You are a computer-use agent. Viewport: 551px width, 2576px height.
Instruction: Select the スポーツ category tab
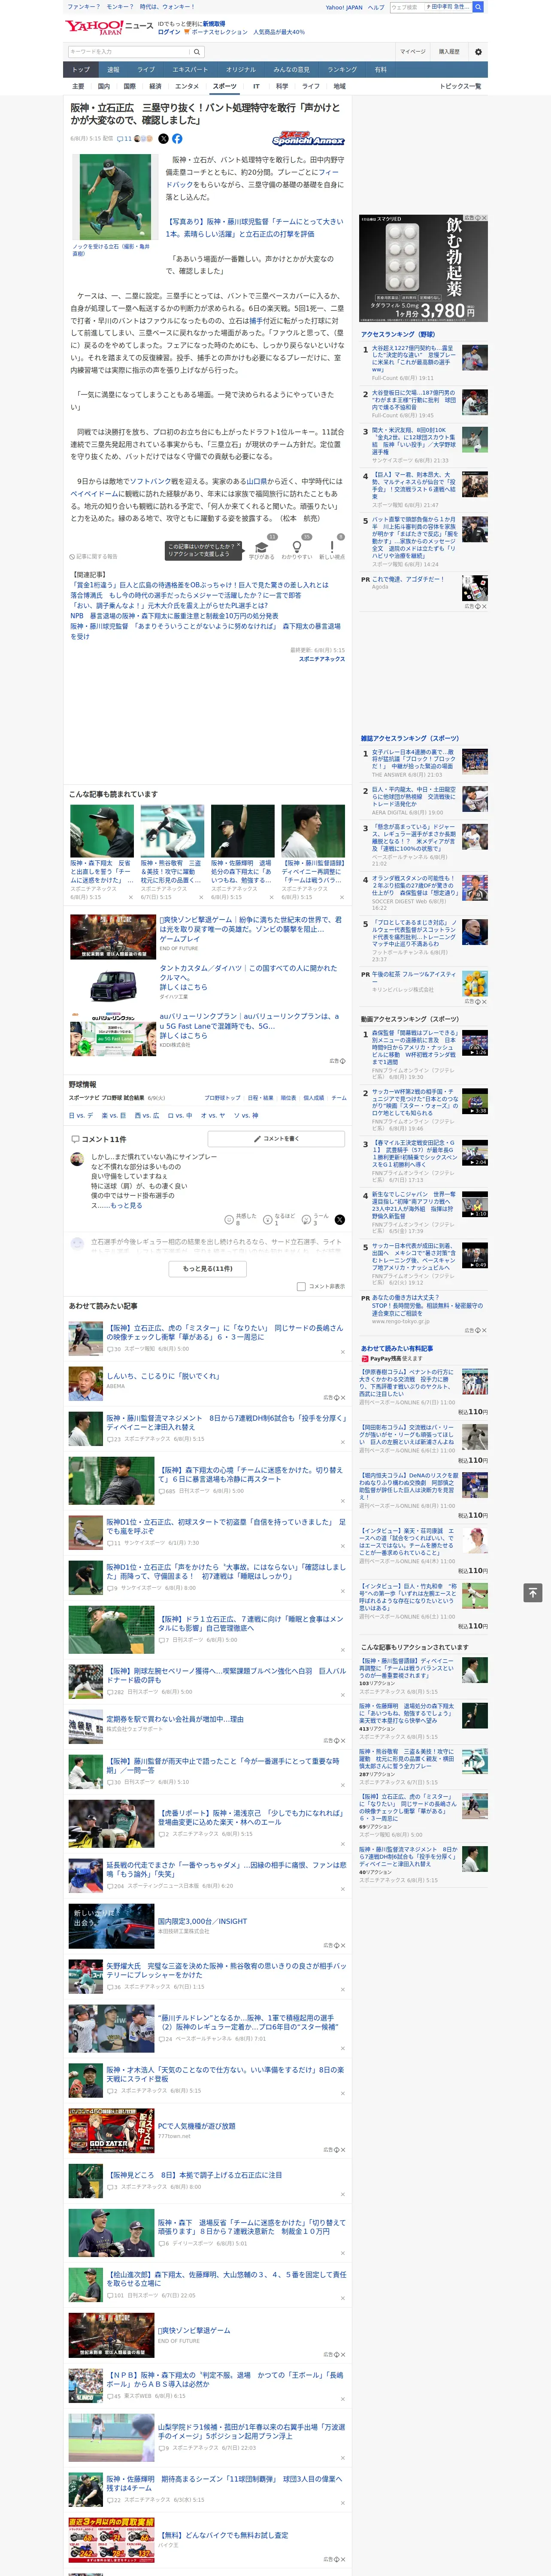click(224, 87)
